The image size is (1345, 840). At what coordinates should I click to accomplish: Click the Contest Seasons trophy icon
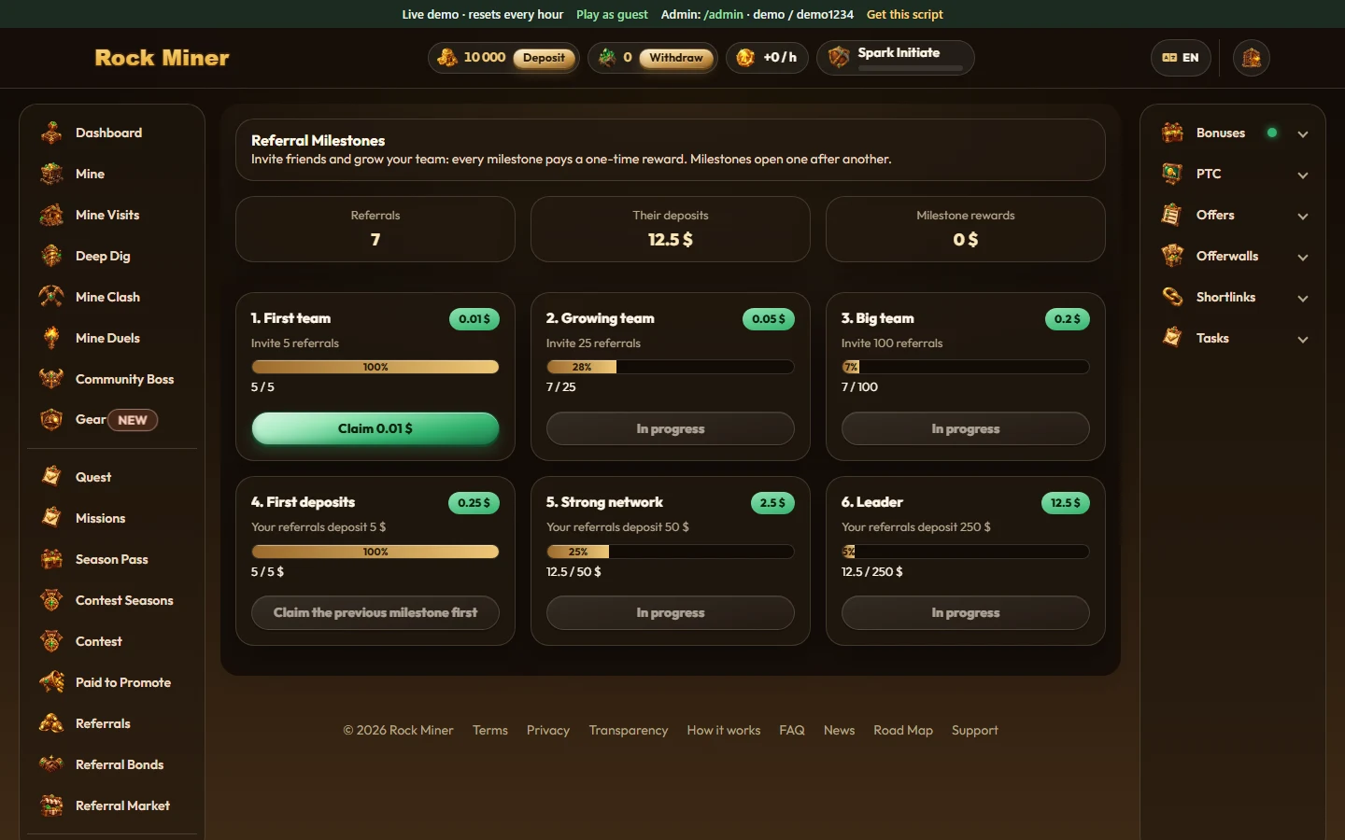(x=51, y=600)
